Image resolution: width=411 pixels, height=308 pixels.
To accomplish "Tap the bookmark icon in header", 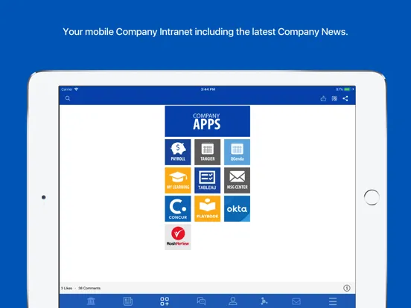I will tap(334, 98).
